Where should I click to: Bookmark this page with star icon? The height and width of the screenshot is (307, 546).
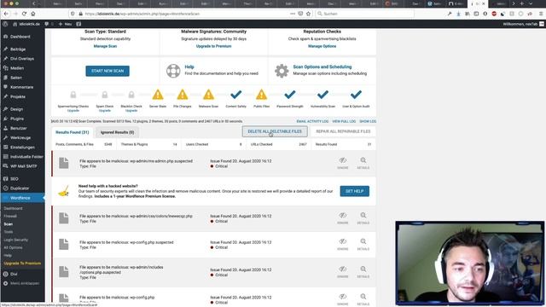click(x=308, y=14)
